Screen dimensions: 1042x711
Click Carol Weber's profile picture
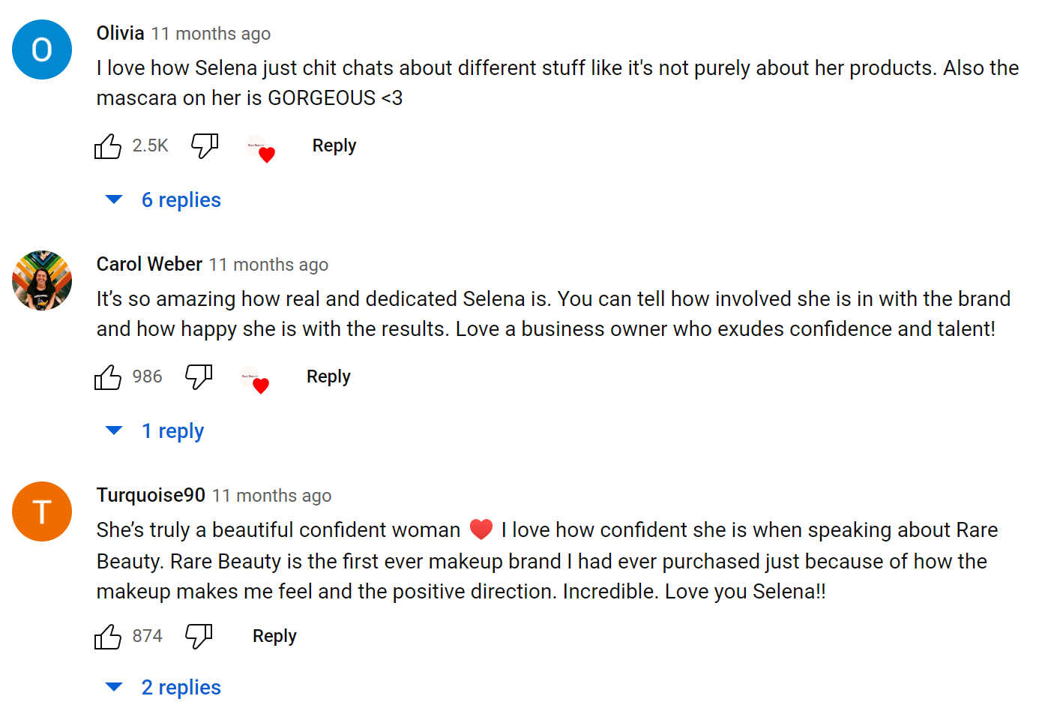pyautogui.click(x=42, y=280)
